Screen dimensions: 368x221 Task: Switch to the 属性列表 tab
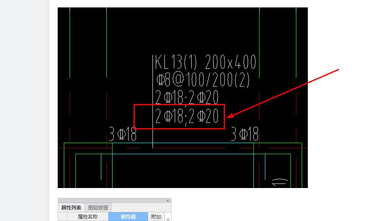click(x=71, y=208)
